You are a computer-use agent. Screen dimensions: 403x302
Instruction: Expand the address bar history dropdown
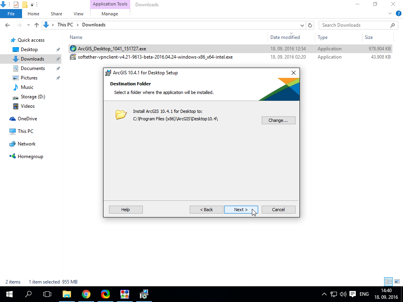tap(302, 25)
